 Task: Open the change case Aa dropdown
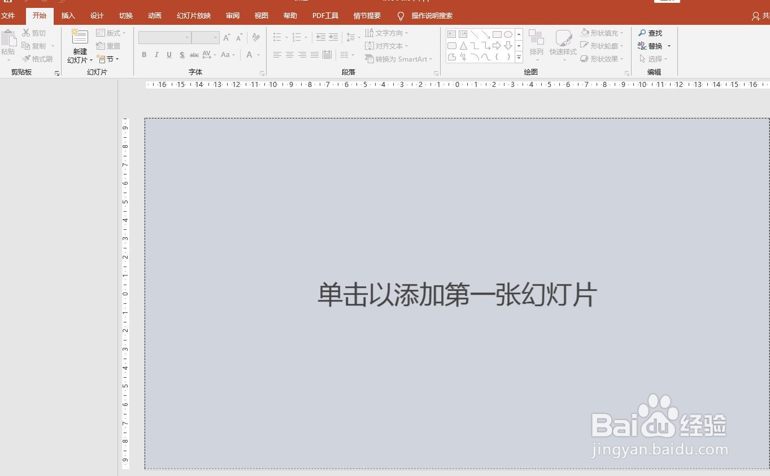point(228,55)
